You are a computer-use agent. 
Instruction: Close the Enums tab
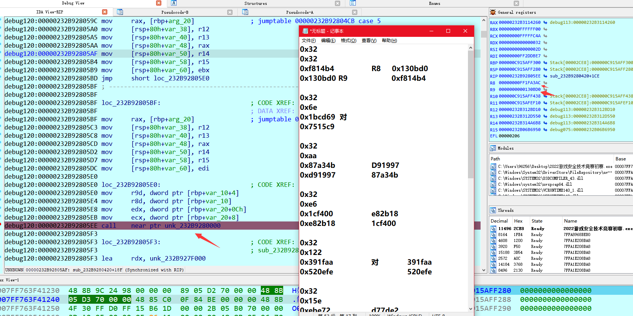(x=516, y=3)
